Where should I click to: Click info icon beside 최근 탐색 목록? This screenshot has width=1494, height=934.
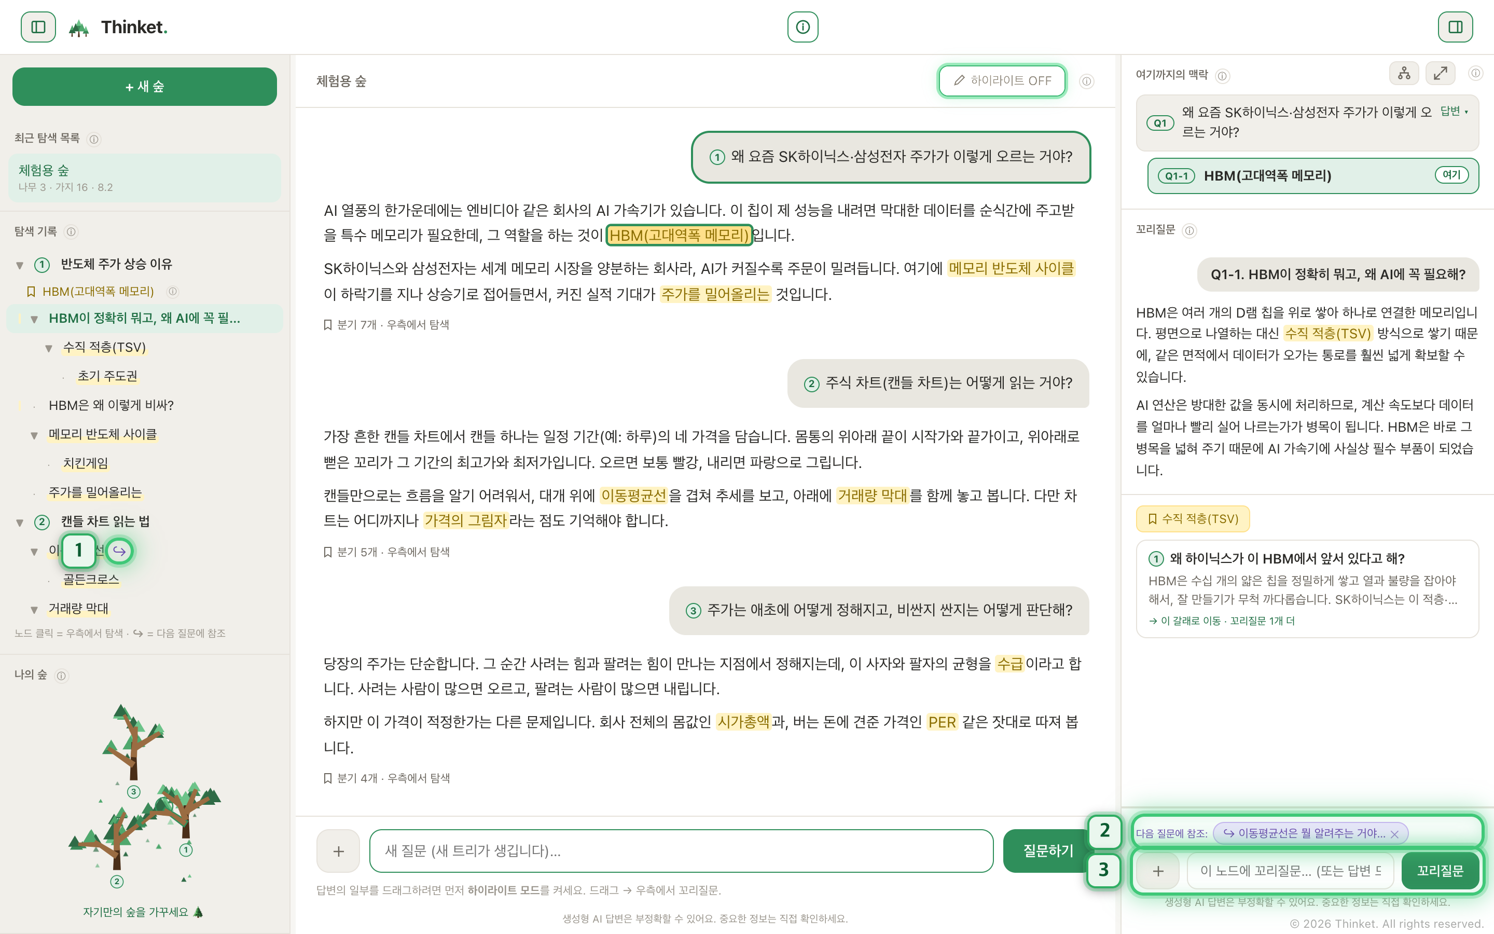[94, 139]
